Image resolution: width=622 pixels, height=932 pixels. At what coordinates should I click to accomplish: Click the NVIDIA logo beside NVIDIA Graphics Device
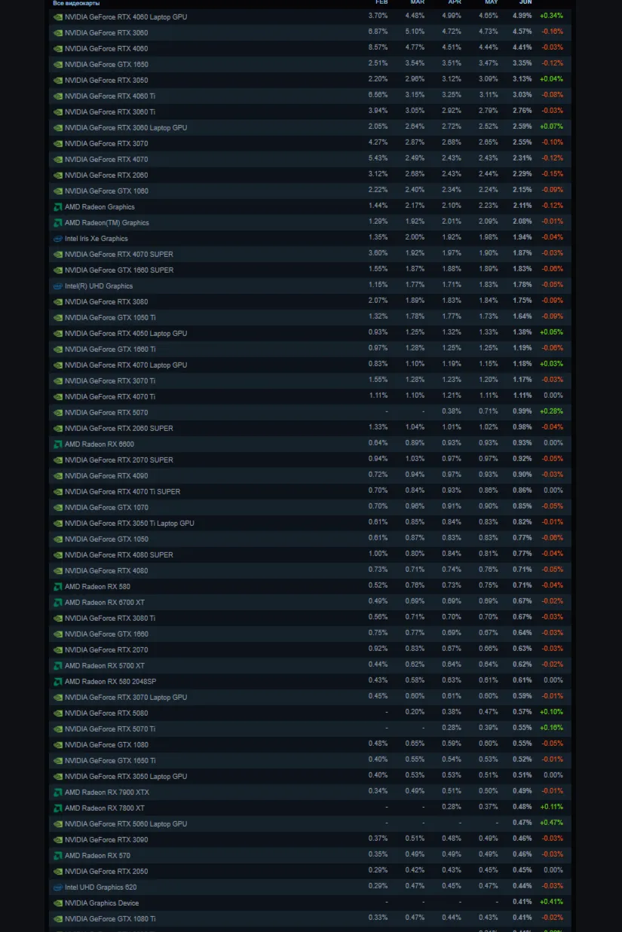[x=58, y=903]
